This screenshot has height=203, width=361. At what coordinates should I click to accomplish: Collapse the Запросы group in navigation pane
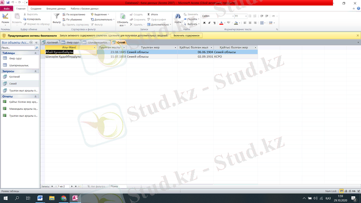coord(36,71)
